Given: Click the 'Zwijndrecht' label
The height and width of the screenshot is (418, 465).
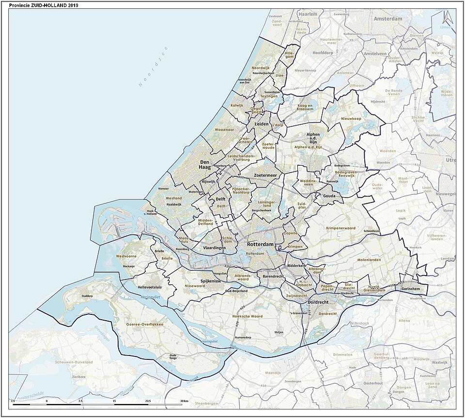Looking at the screenshot, I should 296,296.
